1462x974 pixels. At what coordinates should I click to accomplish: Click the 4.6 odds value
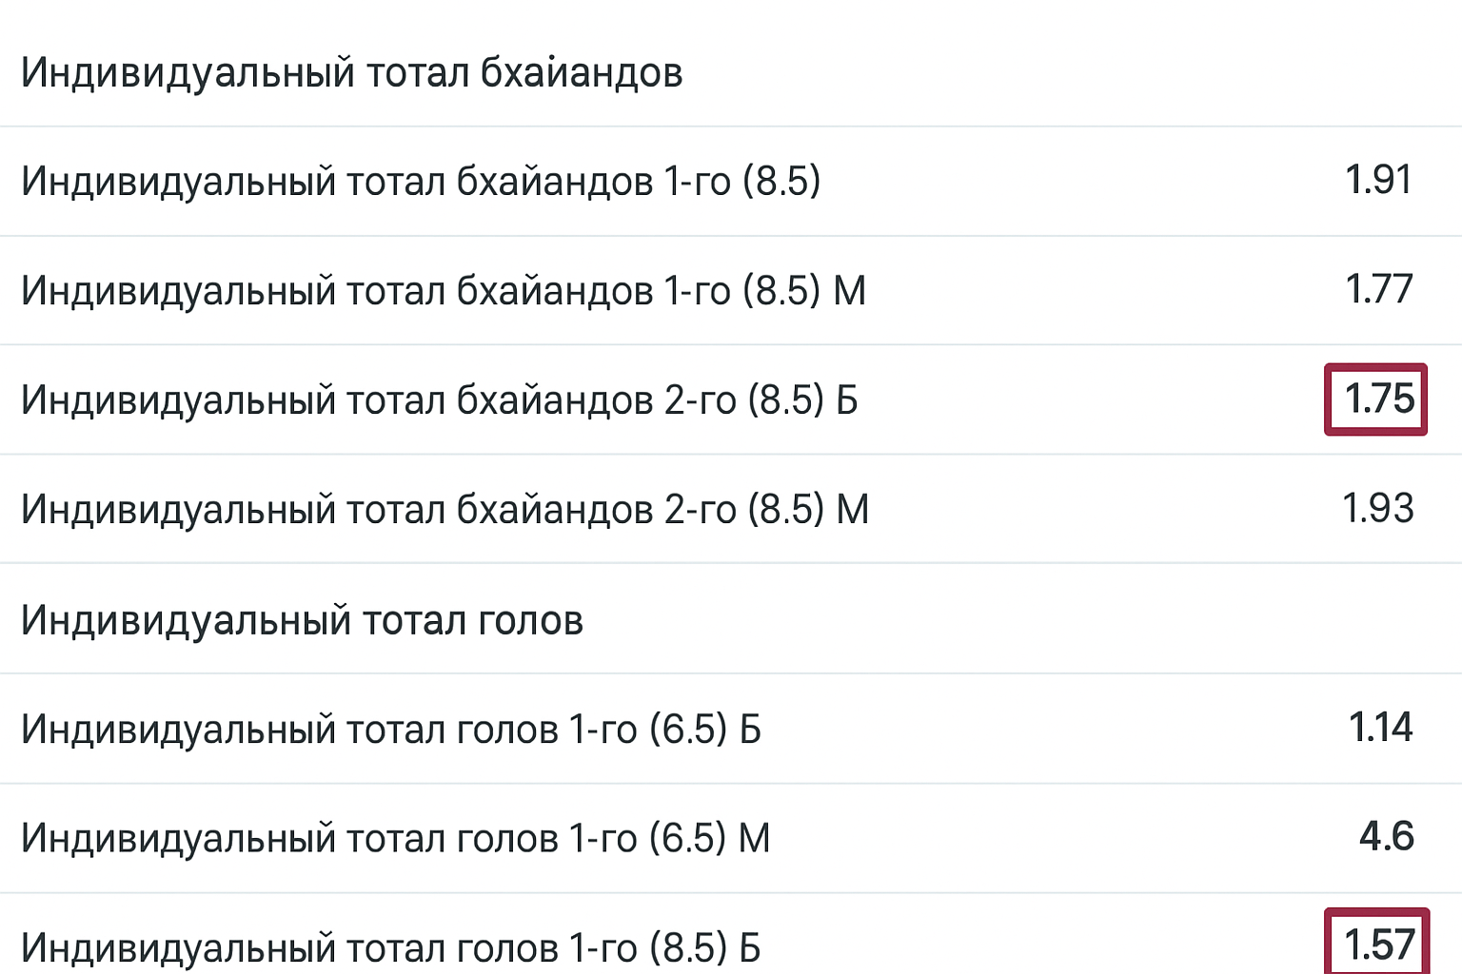pos(1386,837)
